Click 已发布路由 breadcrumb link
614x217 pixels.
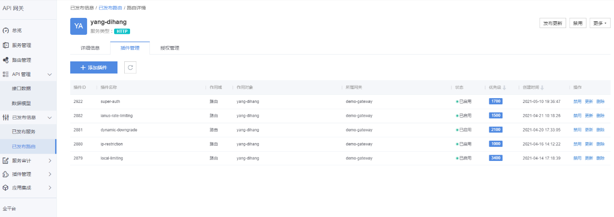tap(110, 8)
